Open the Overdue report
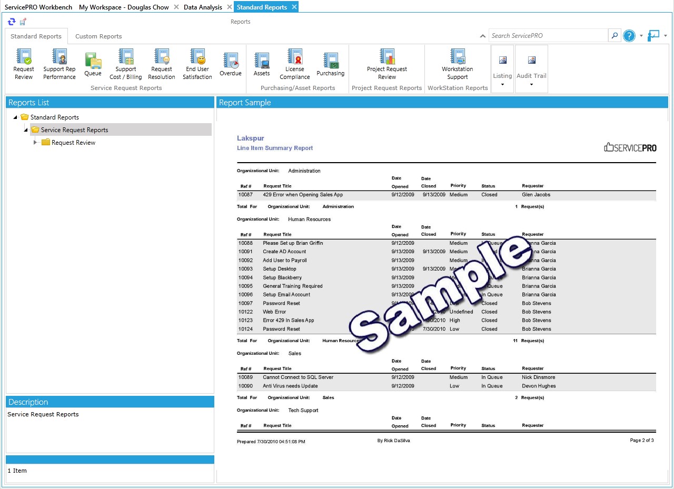The height and width of the screenshot is (489, 674). [231, 64]
